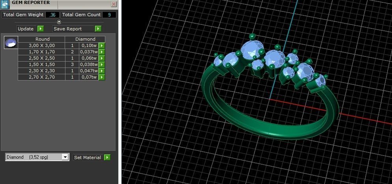The image size is (392, 184).
Task: Click green arrow for 2,30 X 2,30 row
Action: 102,71
